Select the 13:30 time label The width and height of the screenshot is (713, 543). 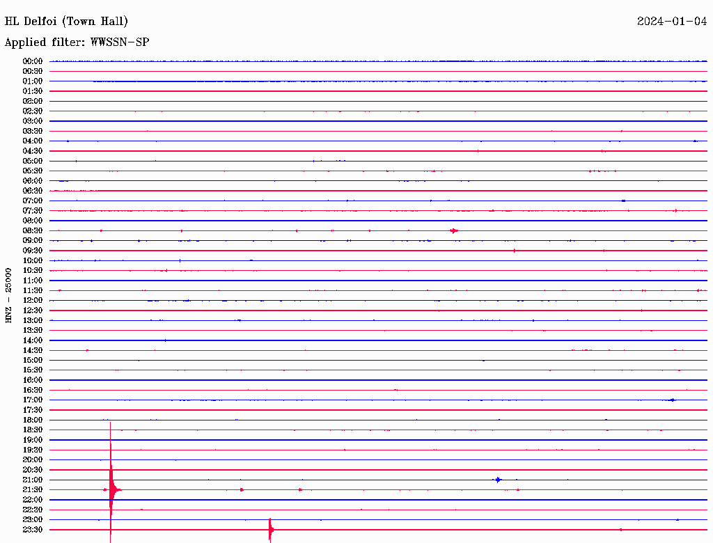pos(33,330)
